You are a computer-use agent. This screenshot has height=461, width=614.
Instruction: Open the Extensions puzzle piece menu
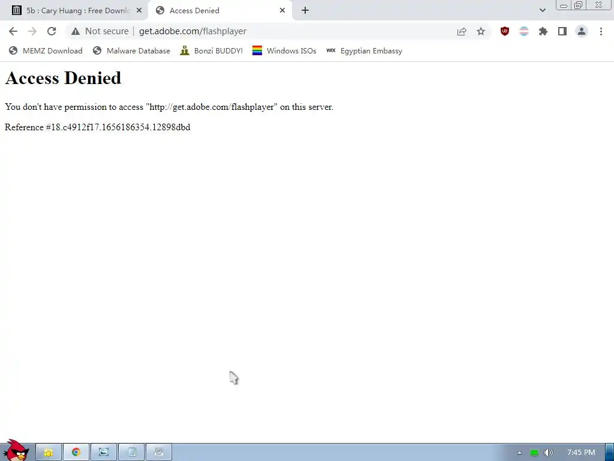(543, 31)
